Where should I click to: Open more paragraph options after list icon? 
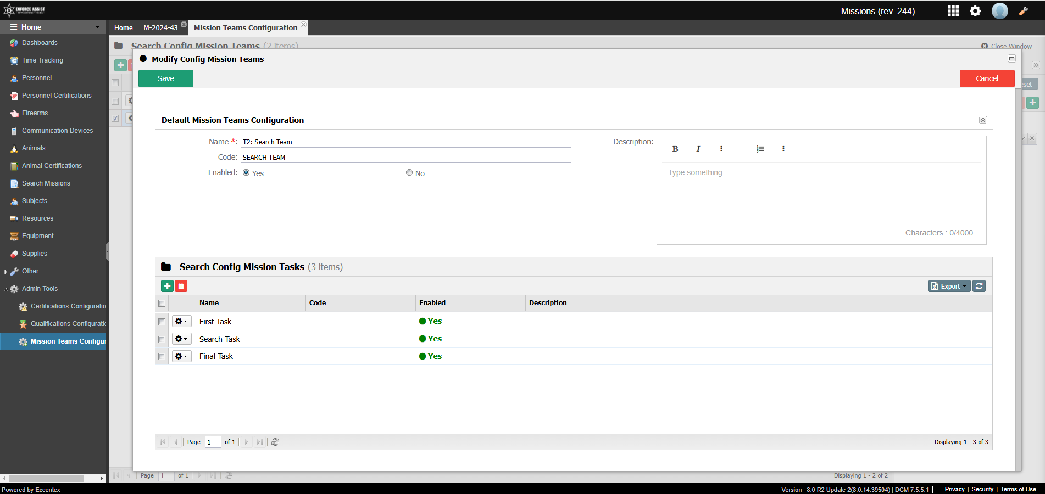[783, 149]
